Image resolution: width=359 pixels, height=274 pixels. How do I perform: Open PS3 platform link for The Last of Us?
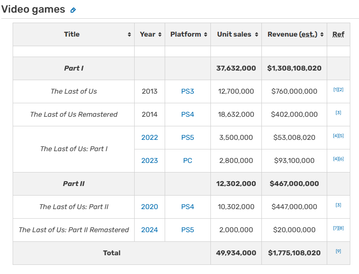(x=187, y=91)
